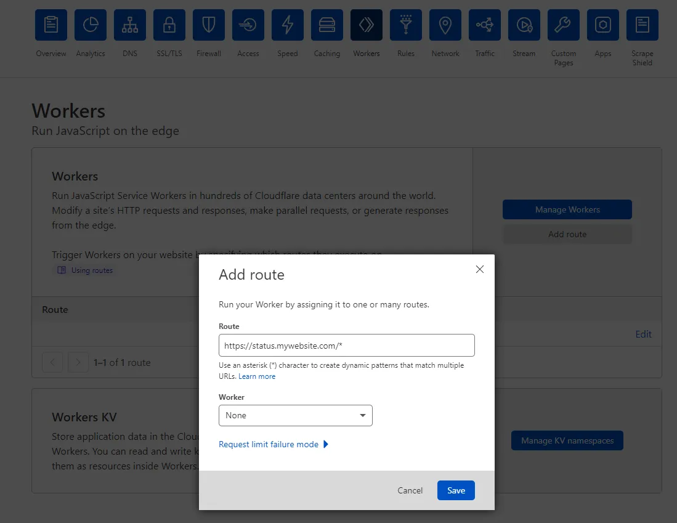This screenshot has width=677, height=523.
Task: Open the DNS network tree icon
Action: 130,25
